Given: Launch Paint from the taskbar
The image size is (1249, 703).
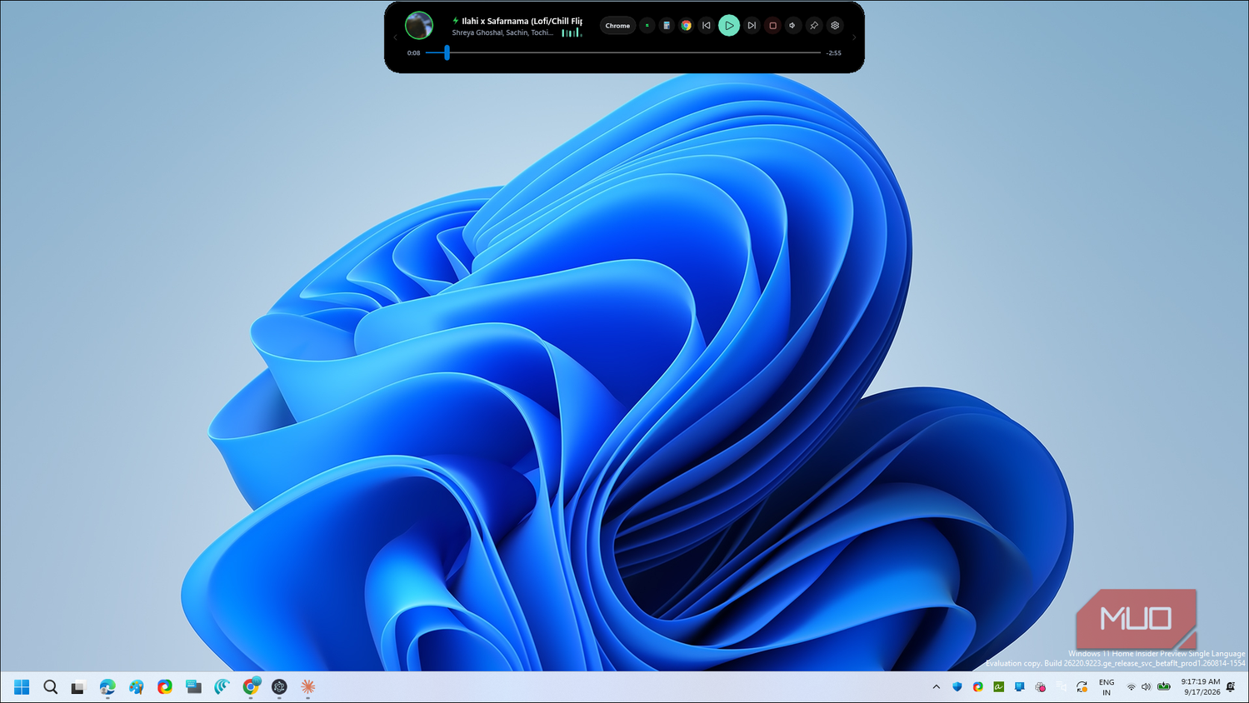Looking at the screenshot, I should click(136, 686).
